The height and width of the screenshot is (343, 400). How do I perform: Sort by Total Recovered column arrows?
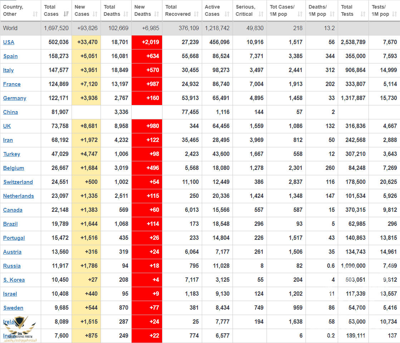point(196,14)
